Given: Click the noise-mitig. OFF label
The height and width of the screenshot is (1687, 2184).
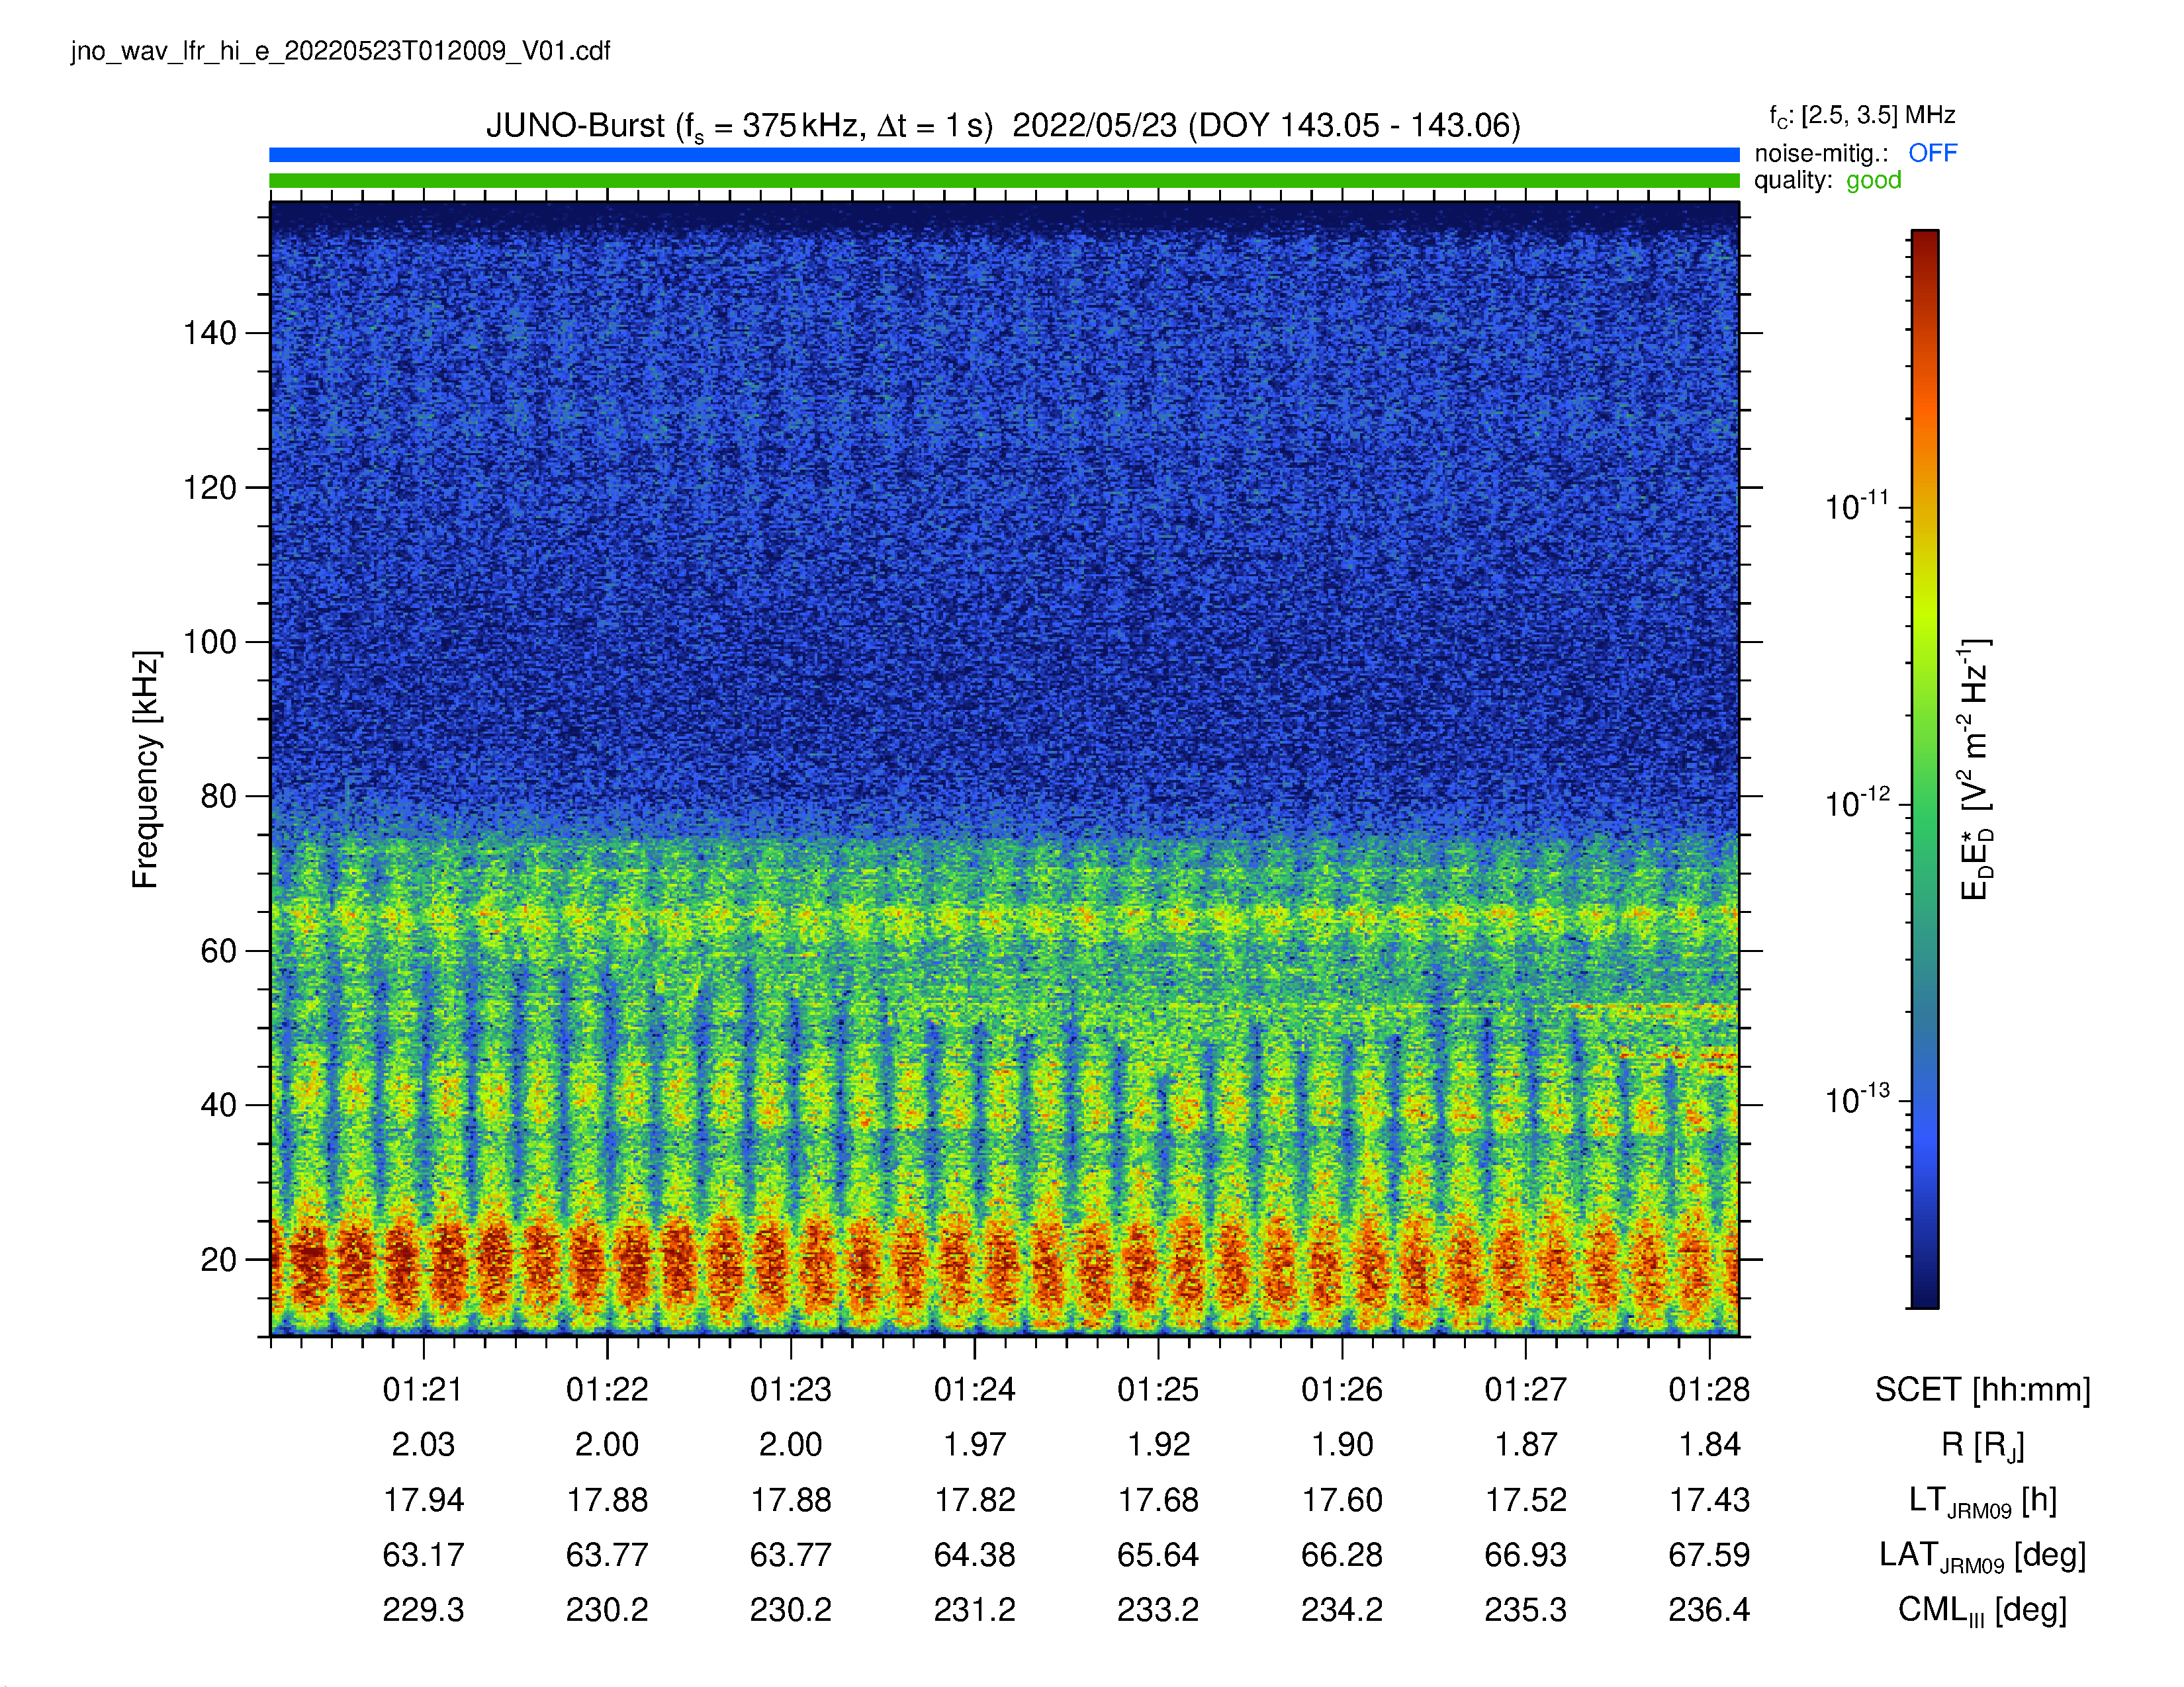Looking at the screenshot, I should [1855, 153].
